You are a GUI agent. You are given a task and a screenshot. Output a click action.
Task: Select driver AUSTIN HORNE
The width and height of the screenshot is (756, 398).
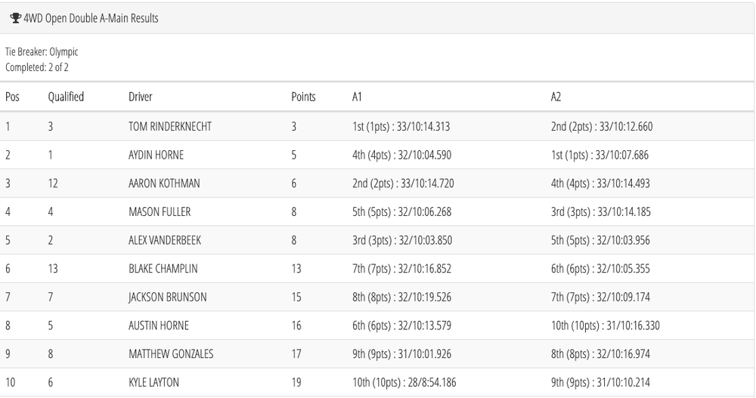pyautogui.click(x=159, y=325)
